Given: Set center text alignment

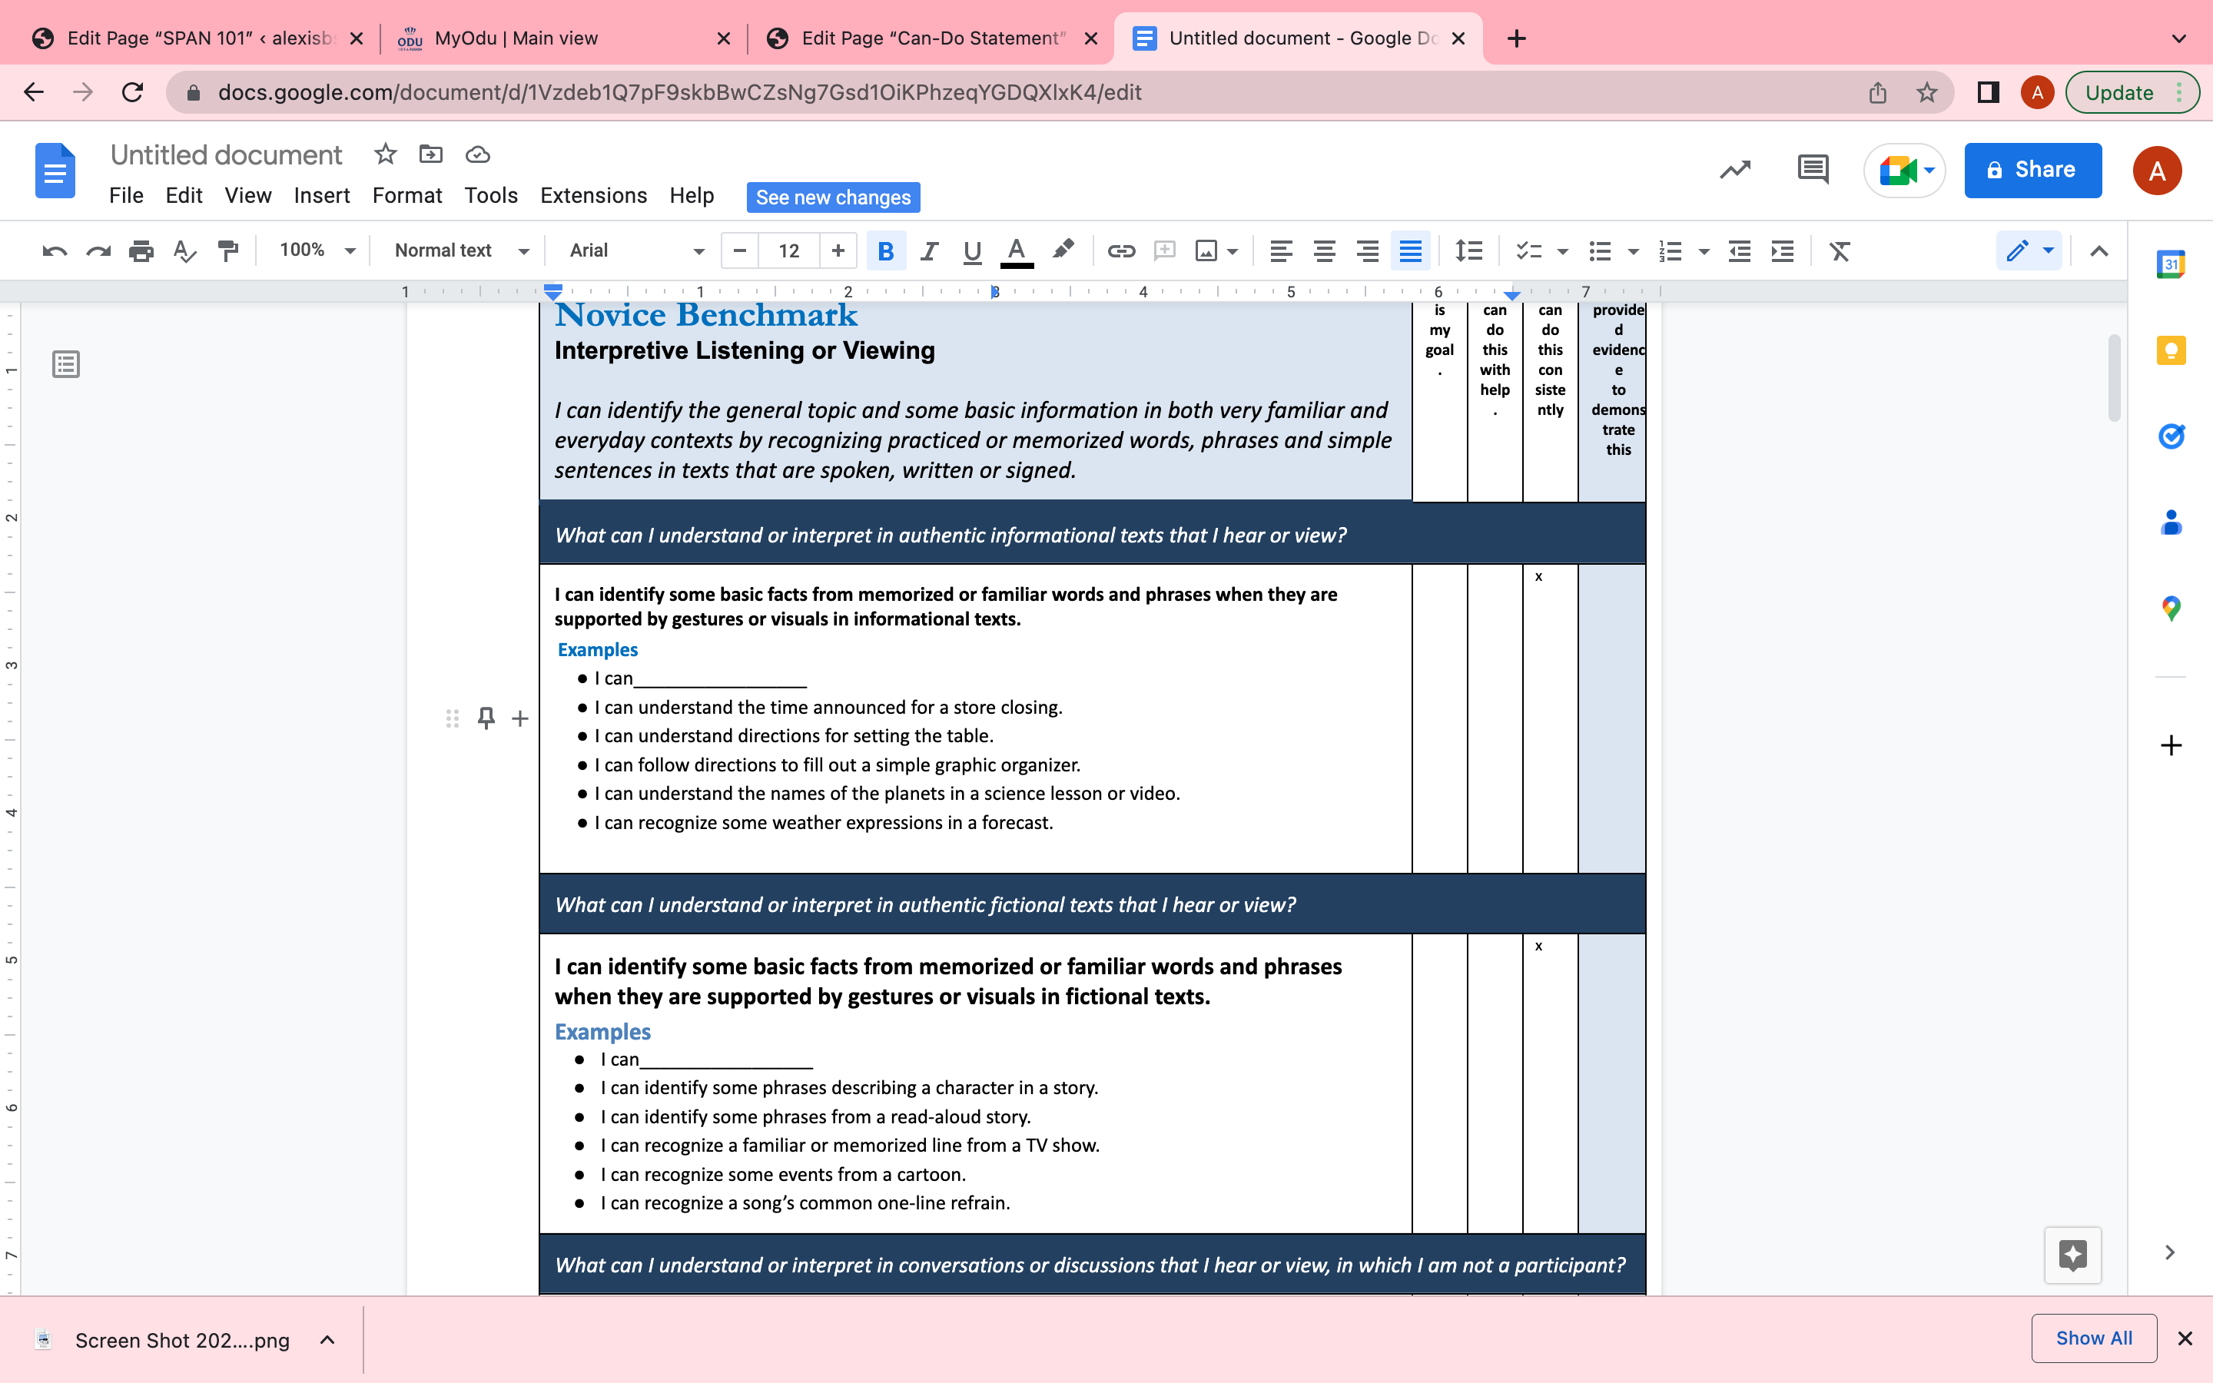Looking at the screenshot, I should pyautogui.click(x=1323, y=250).
